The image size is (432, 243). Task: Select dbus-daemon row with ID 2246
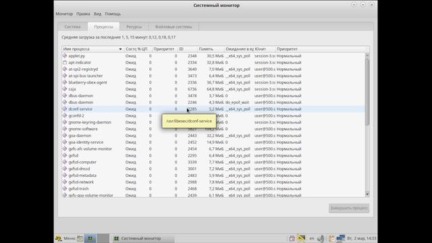(213, 102)
